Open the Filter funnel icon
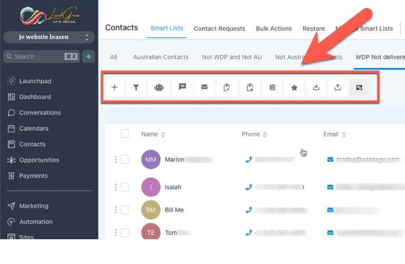This screenshot has width=405, height=264. [x=136, y=87]
